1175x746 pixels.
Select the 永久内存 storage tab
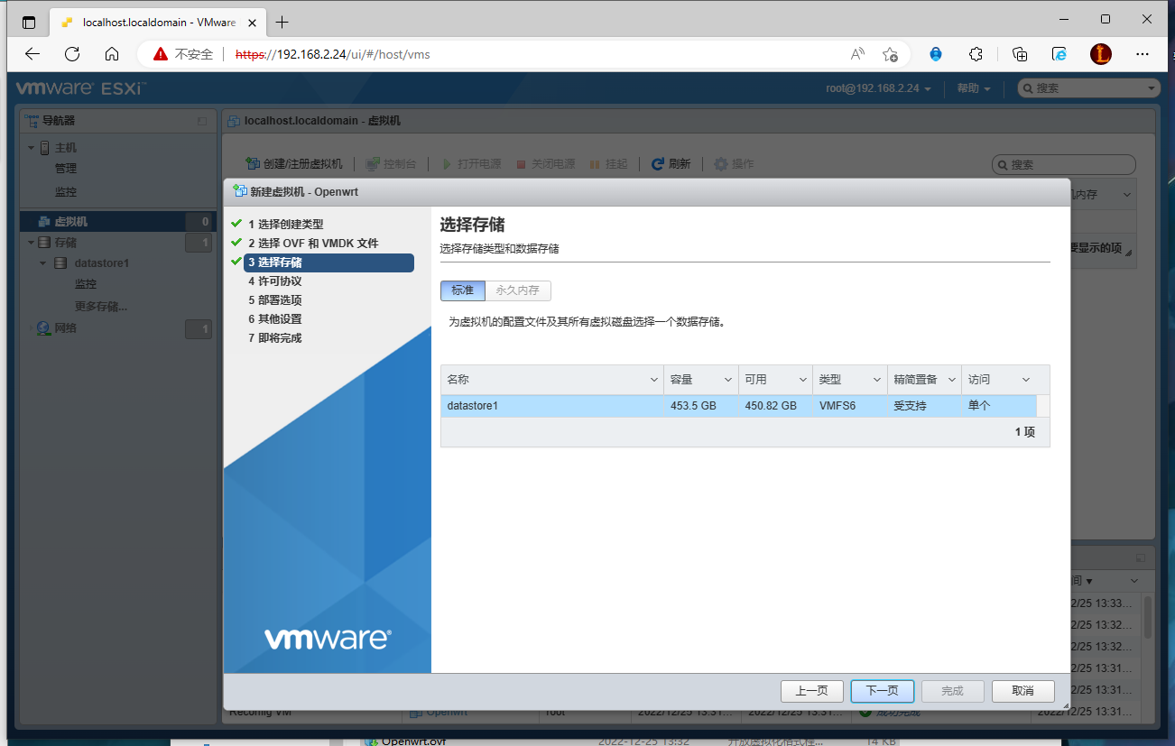click(518, 290)
